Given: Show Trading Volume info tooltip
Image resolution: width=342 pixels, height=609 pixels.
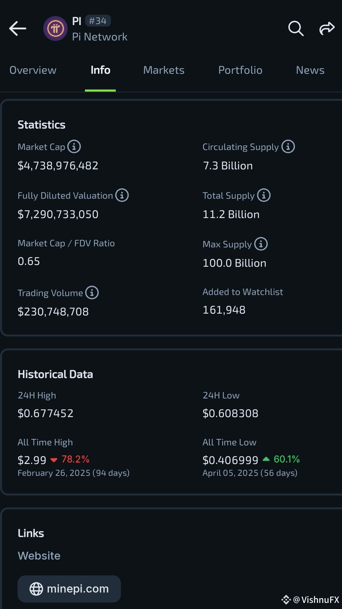Looking at the screenshot, I should 92,293.
